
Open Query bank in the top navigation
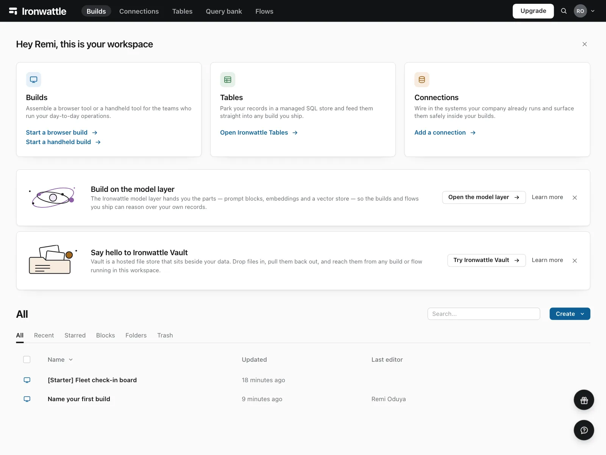224,11
